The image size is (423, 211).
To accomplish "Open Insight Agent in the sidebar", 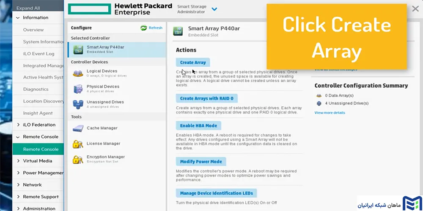I will (x=38, y=113).
